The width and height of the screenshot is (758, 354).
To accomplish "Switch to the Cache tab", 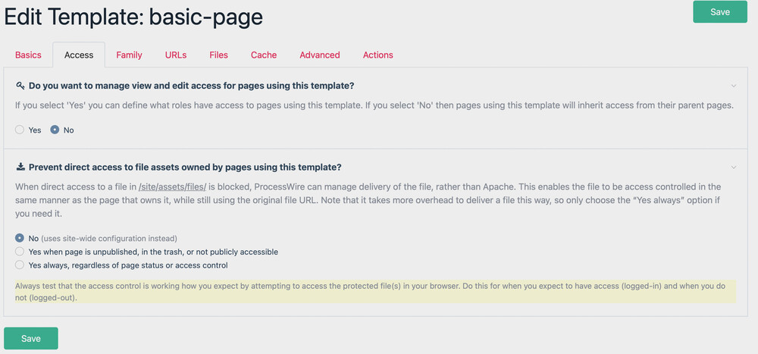I will (264, 55).
